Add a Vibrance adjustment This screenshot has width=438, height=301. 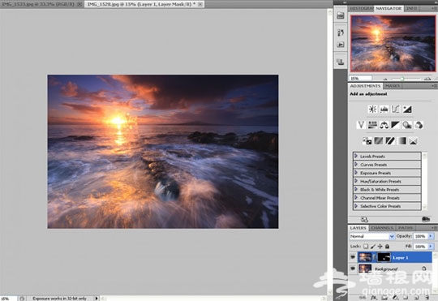coord(361,125)
